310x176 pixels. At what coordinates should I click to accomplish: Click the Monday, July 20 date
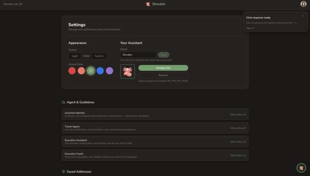click(13, 4)
